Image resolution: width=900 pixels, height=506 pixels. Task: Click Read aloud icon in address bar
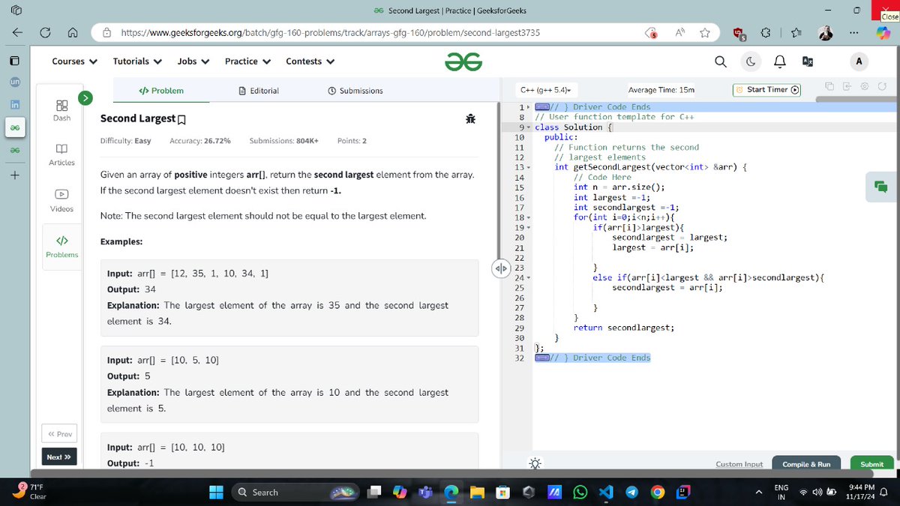point(680,33)
